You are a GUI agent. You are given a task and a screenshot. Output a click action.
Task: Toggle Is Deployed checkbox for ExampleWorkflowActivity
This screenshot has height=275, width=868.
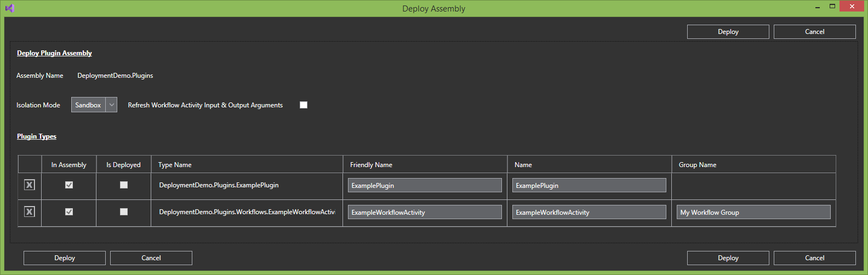[124, 212]
